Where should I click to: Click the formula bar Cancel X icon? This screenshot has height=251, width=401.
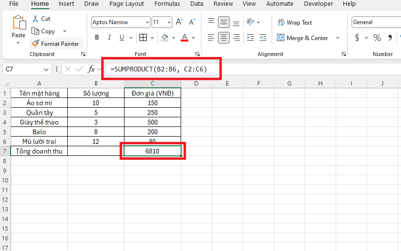68,69
